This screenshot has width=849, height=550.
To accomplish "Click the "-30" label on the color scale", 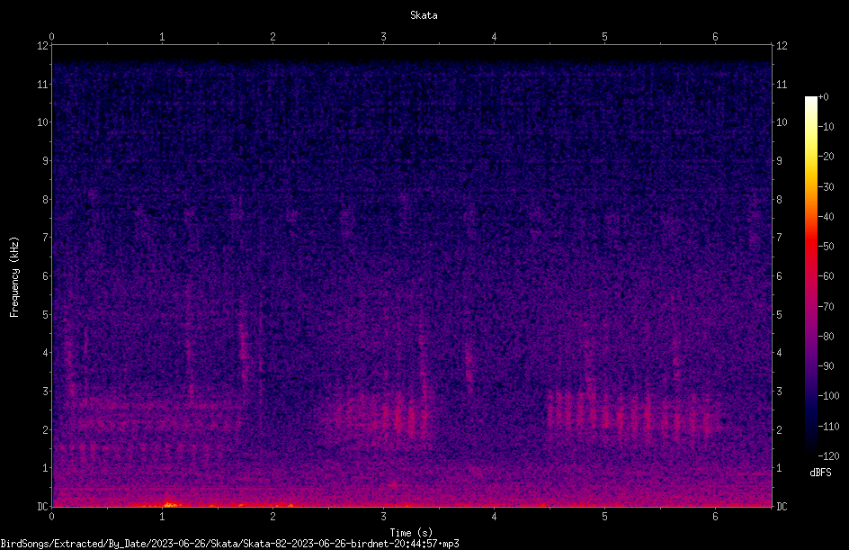I will 826,187.
